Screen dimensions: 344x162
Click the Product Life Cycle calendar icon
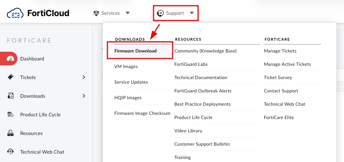10,114
